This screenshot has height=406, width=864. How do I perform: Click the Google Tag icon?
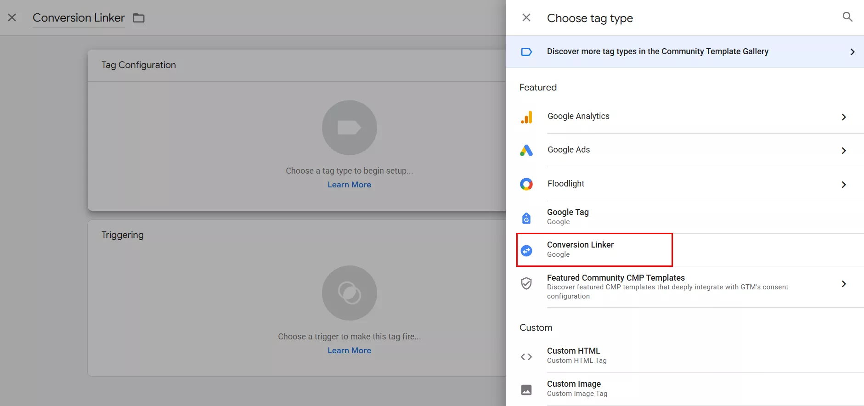click(x=526, y=218)
